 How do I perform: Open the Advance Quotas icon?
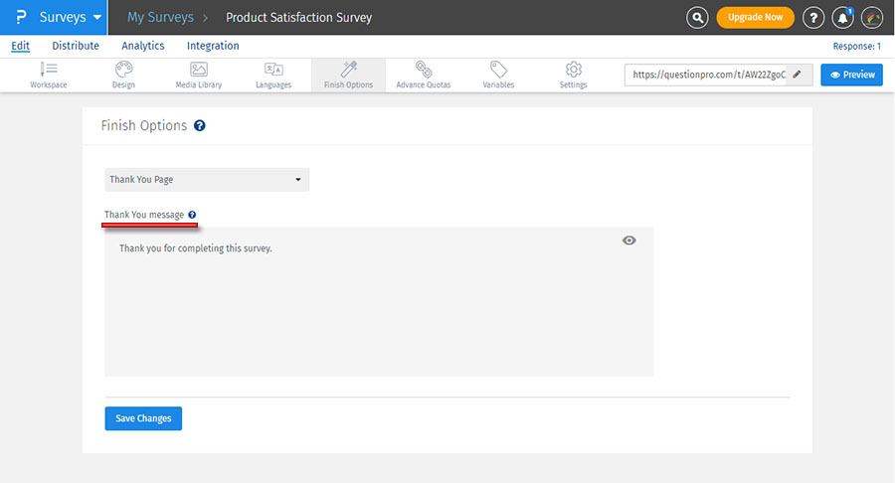point(424,70)
